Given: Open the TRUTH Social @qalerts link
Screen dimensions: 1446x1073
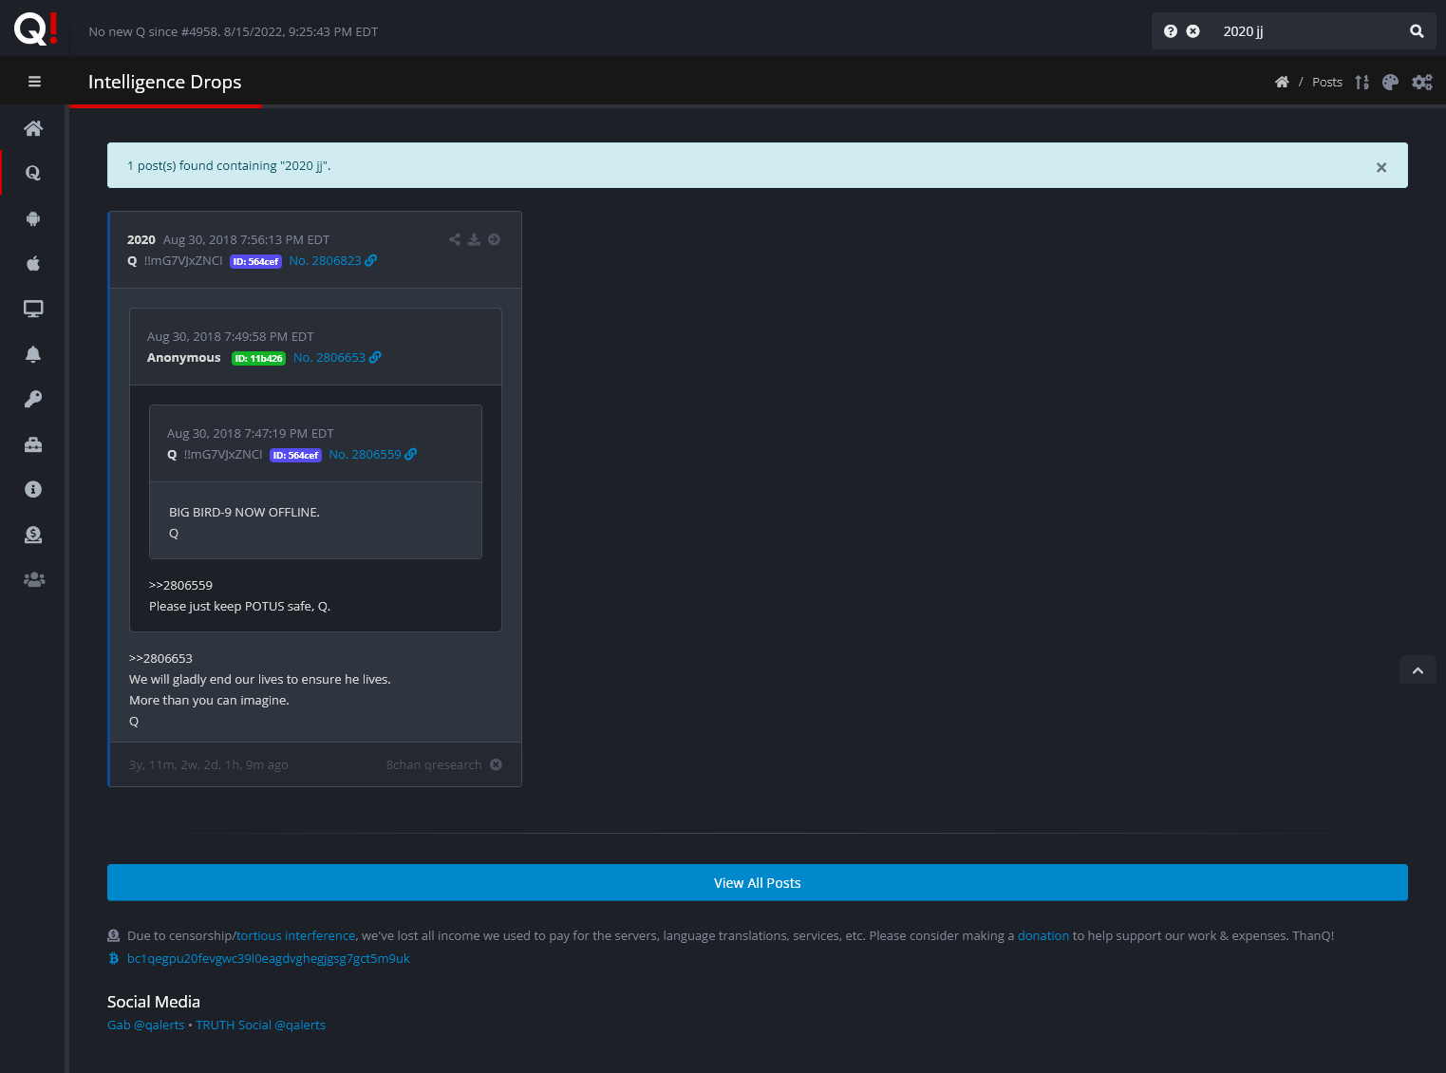Looking at the screenshot, I should tap(261, 1025).
